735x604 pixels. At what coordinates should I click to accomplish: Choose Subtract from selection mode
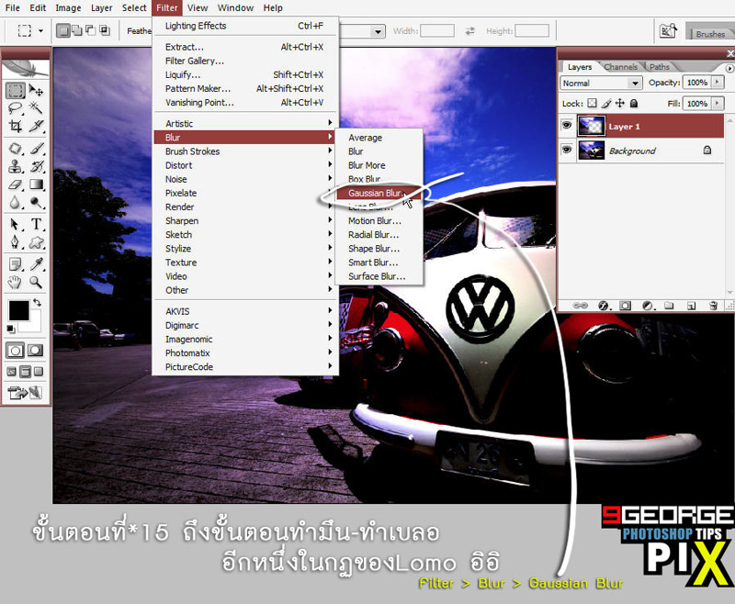91,31
